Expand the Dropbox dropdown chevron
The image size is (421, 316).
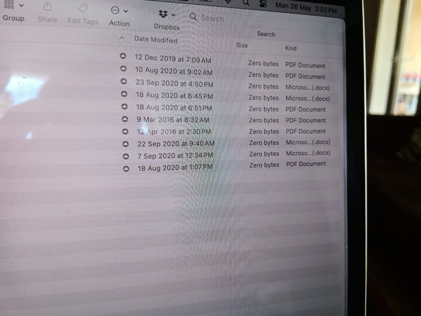click(174, 15)
